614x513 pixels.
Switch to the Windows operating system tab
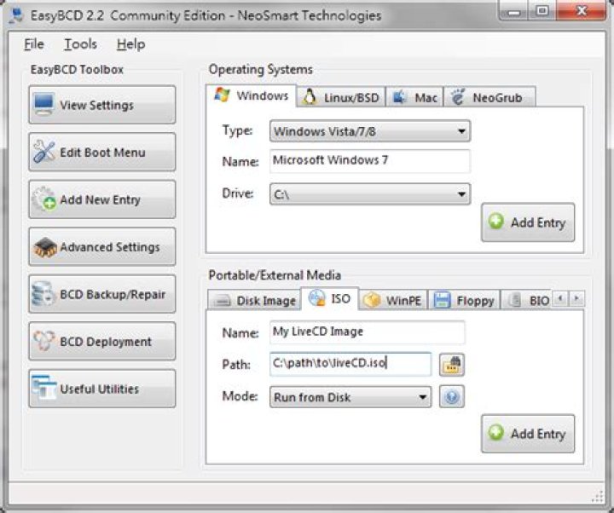click(x=251, y=95)
